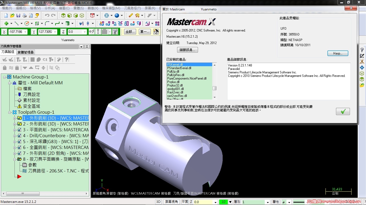366x205 pixels.
Task: Confirm About dialog with green checkmark button
Action: (343, 112)
